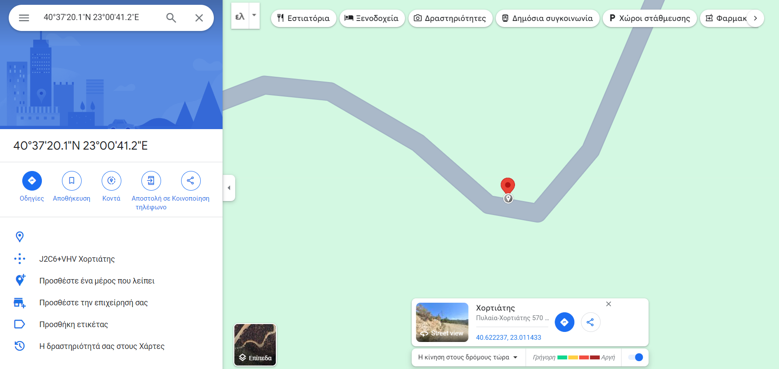
Task: Send to phone via Αποστολή σε τηλέφωνο
Action: point(151,181)
